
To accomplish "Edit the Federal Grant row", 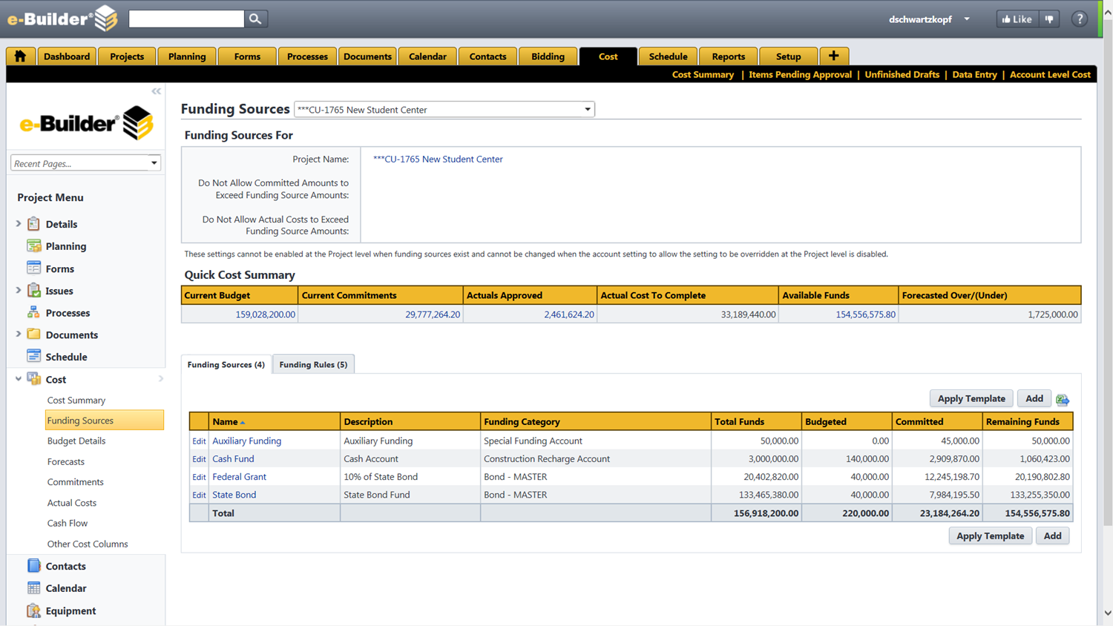I will [x=199, y=477].
